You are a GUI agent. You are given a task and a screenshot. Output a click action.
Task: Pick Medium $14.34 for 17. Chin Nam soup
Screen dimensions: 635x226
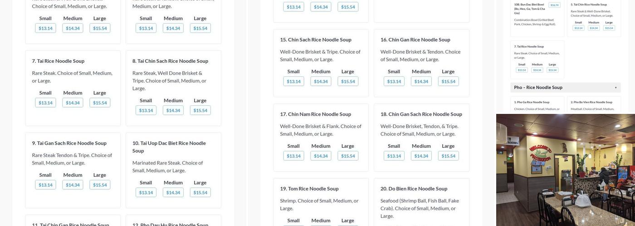click(321, 156)
